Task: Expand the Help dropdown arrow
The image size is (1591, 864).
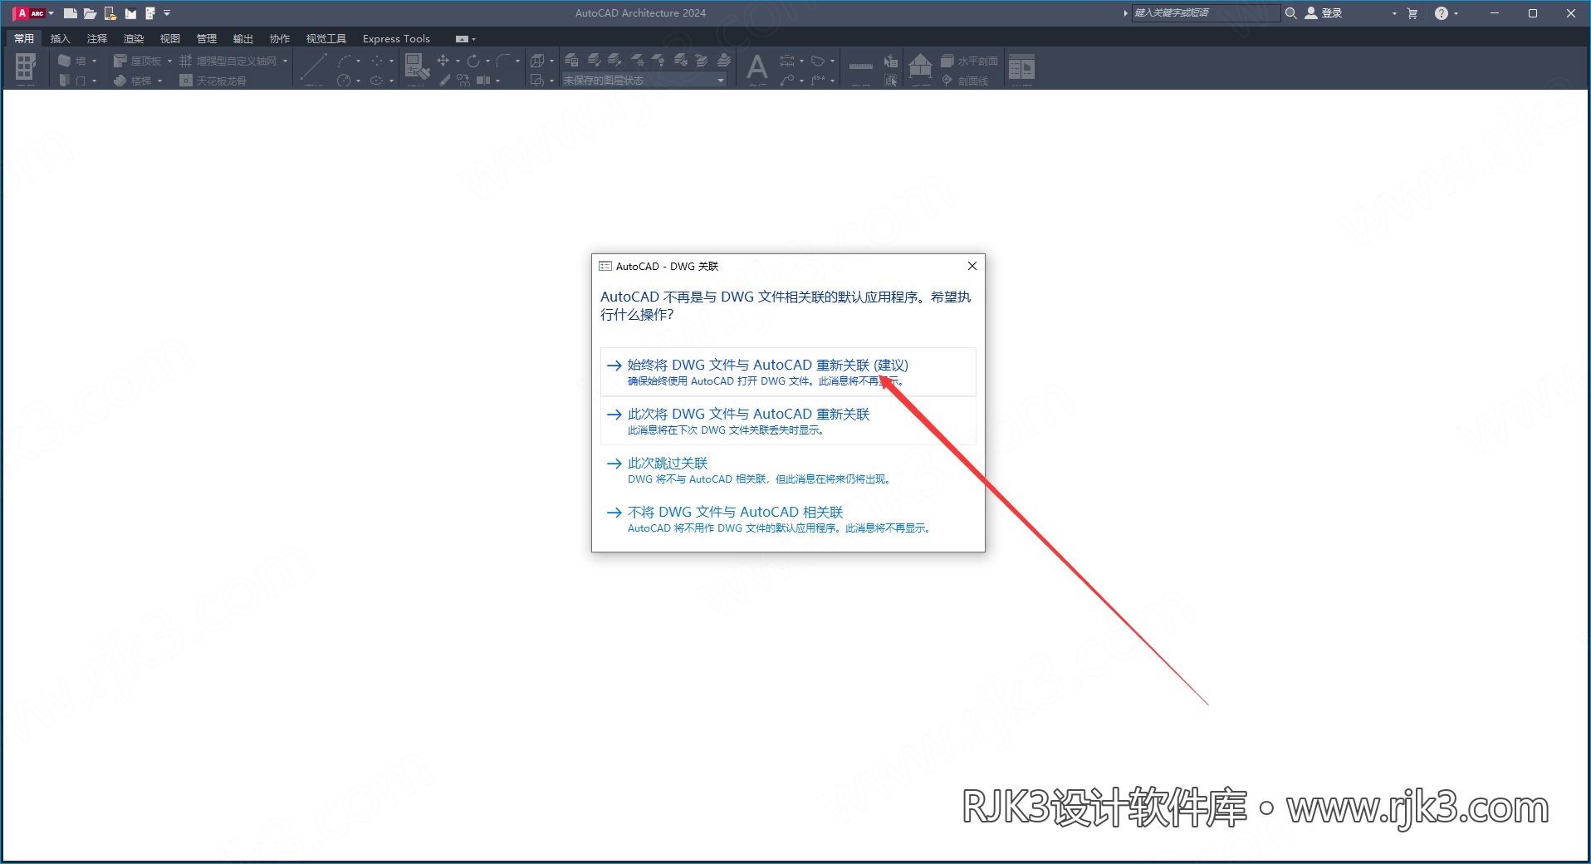Action: (x=1456, y=13)
